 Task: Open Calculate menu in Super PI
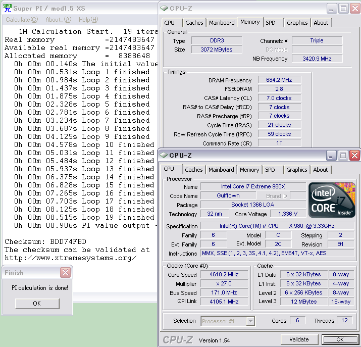[x=22, y=20]
